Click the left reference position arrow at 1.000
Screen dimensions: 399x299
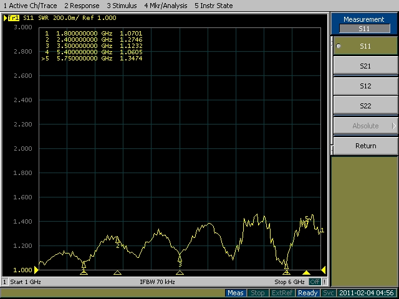coord(36,270)
